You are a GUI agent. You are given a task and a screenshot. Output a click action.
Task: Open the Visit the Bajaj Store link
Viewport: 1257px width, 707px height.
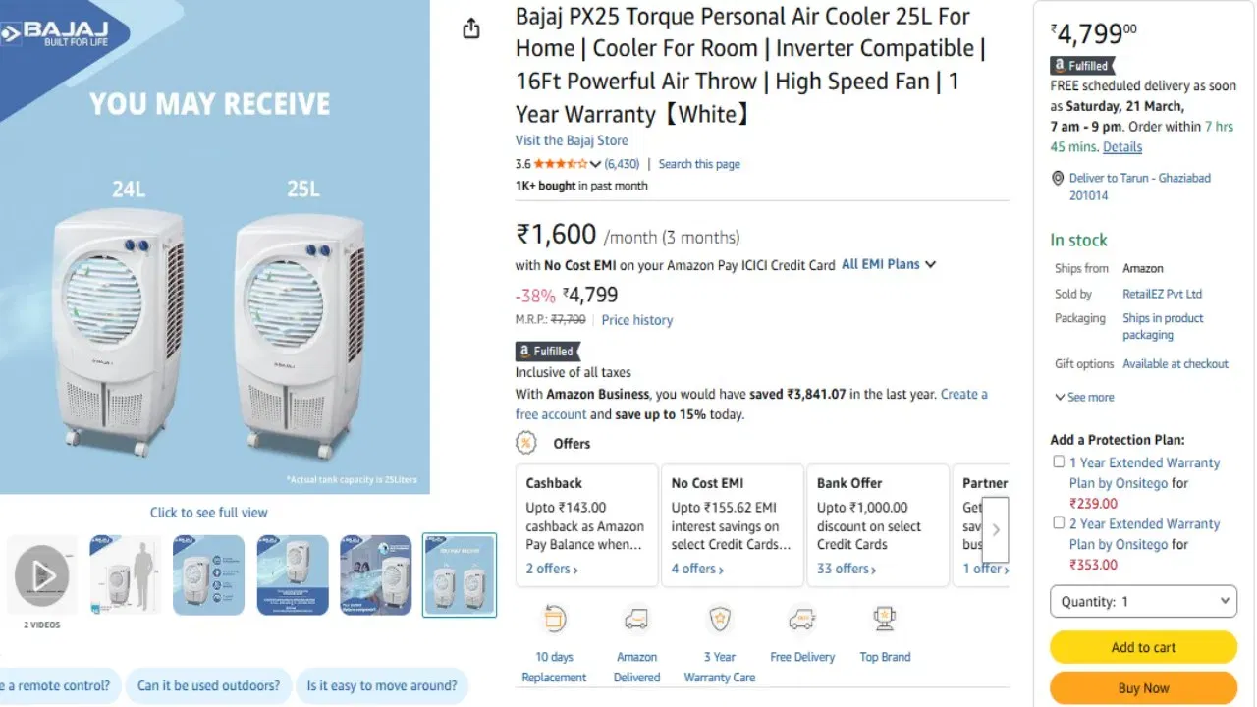click(572, 139)
